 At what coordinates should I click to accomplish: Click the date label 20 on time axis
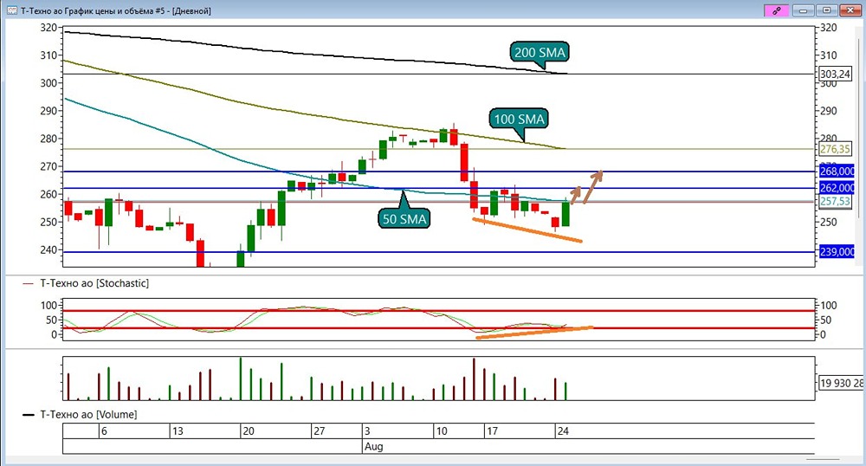249,431
